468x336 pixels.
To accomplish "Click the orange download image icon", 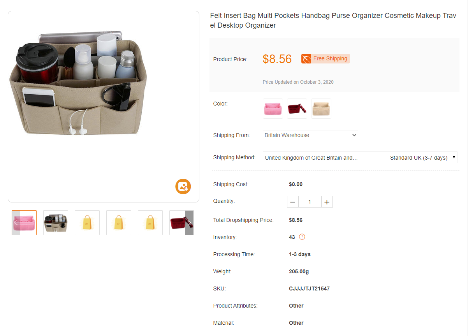I will [x=183, y=186].
